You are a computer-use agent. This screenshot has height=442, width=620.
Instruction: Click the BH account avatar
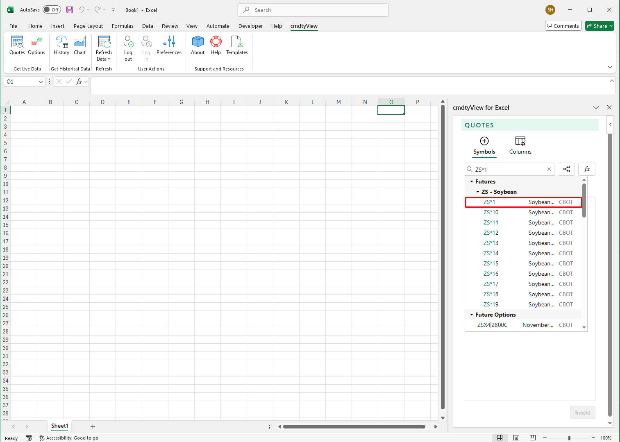coord(550,10)
